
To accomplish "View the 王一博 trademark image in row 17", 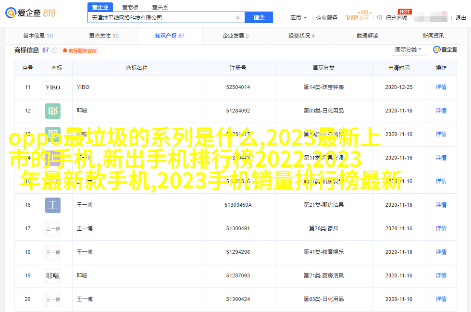I will (x=53, y=229).
